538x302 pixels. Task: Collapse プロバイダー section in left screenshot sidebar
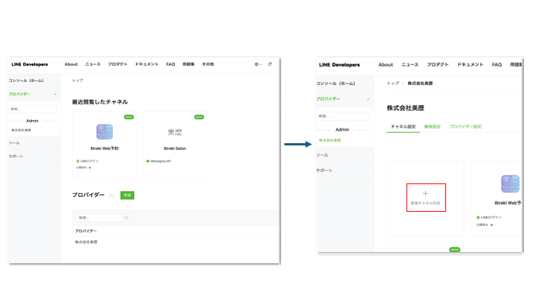click(x=55, y=95)
